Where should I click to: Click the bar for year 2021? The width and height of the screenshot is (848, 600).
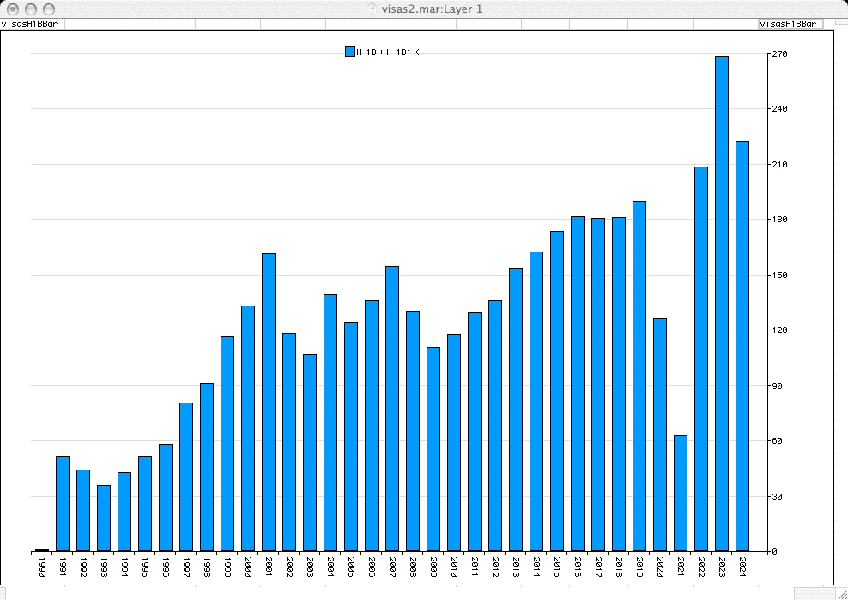coord(681,493)
